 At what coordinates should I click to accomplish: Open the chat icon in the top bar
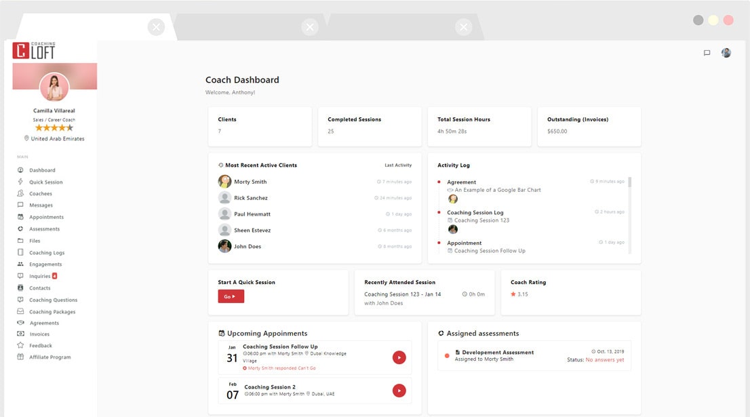click(x=707, y=53)
